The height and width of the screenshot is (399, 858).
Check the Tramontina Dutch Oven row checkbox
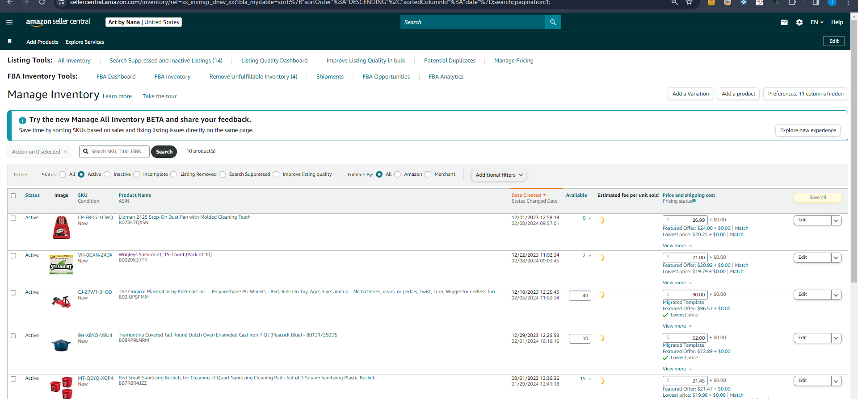pyautogui.click(x=13, y=336)
